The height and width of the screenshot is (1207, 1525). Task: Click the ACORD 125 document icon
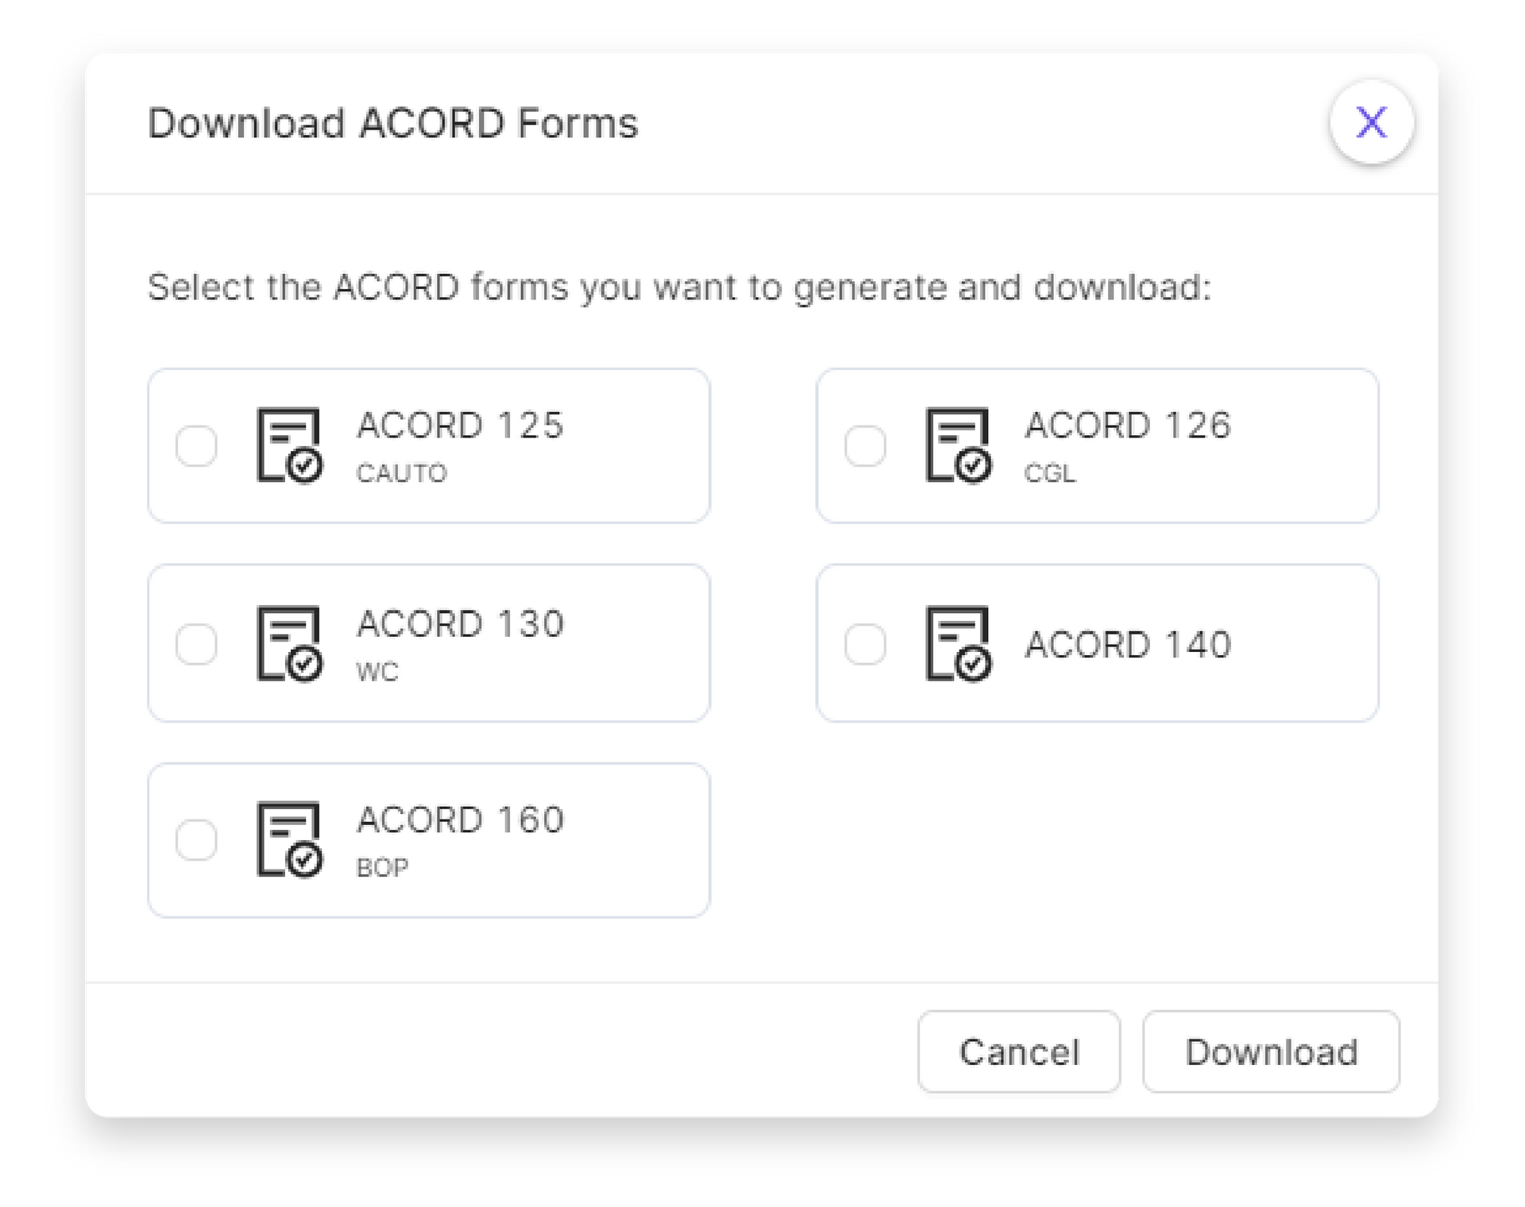[290, 445]
